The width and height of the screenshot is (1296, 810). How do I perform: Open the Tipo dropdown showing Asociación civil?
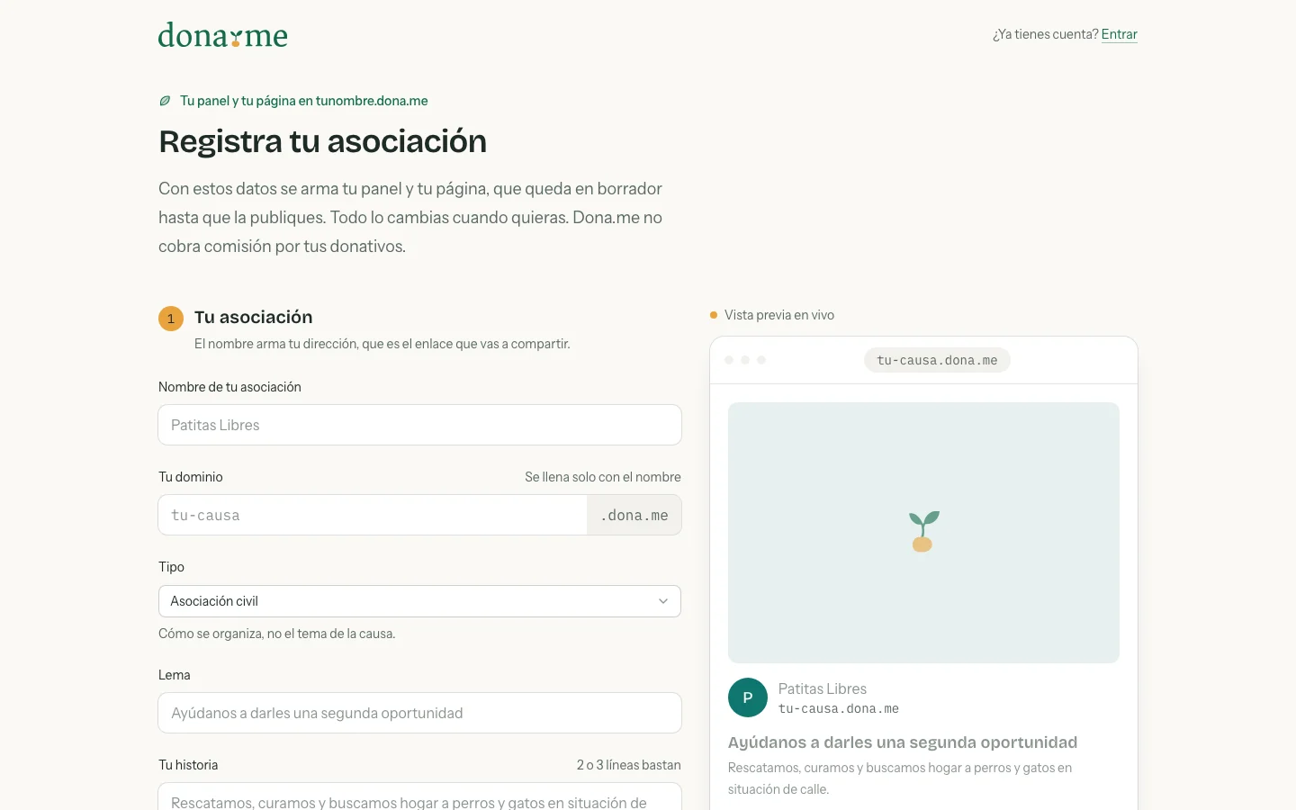coord(419,601)
